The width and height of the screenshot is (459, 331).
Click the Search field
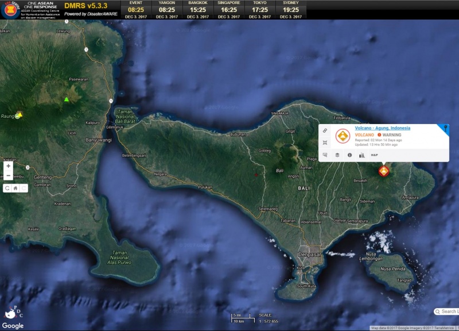(446, 311)
